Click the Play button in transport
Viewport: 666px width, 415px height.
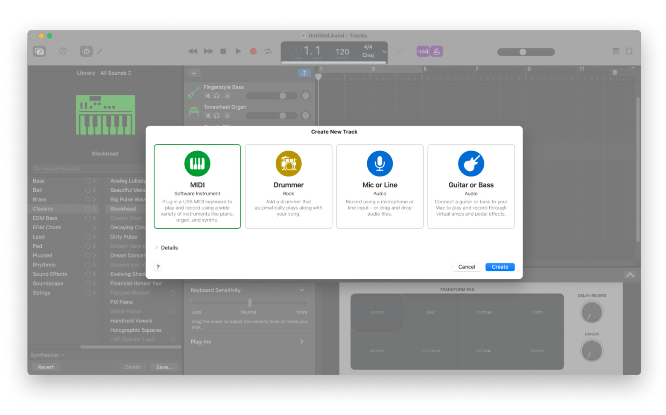[x=238, y=51]
